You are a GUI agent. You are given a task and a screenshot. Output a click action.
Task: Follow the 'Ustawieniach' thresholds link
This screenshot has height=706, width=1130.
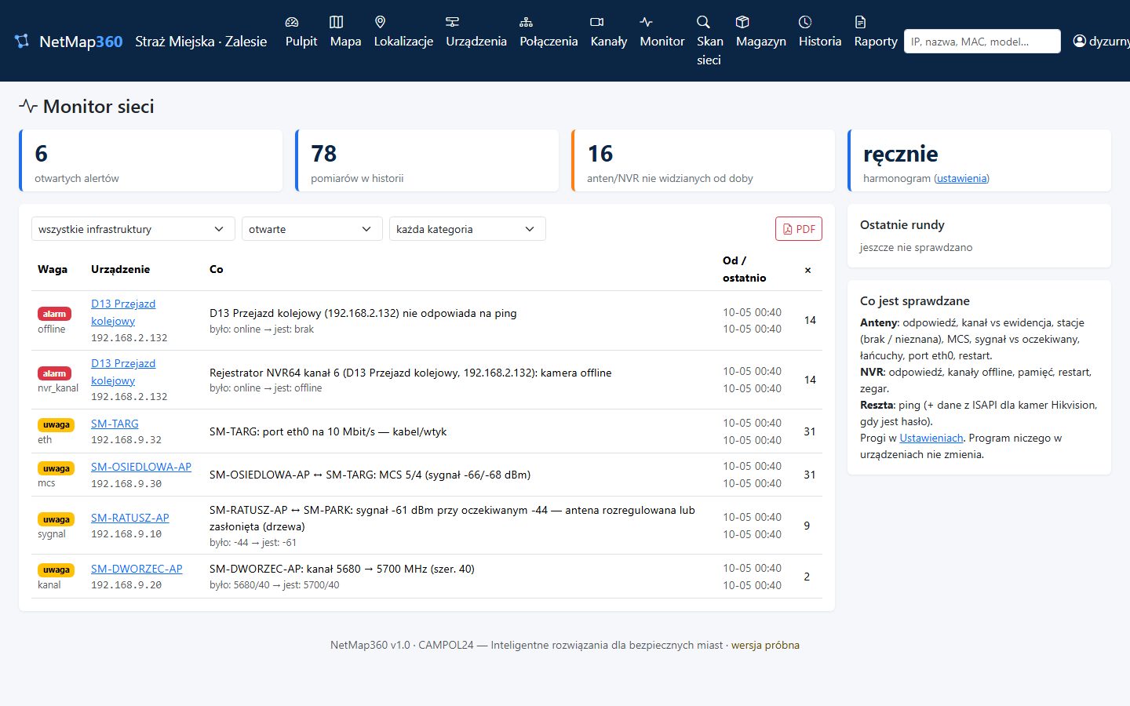click(931, 438)
